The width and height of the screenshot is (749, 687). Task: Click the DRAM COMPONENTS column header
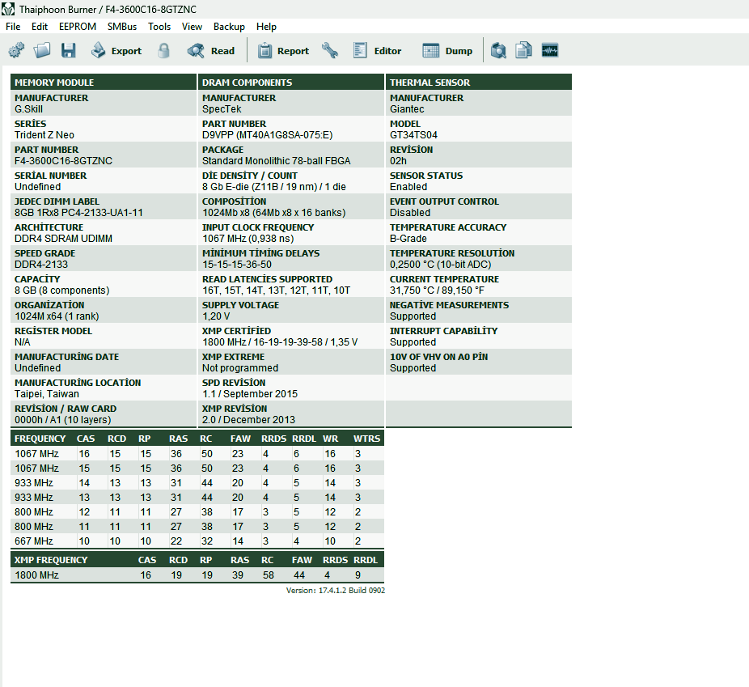click(x=291, y=83)
